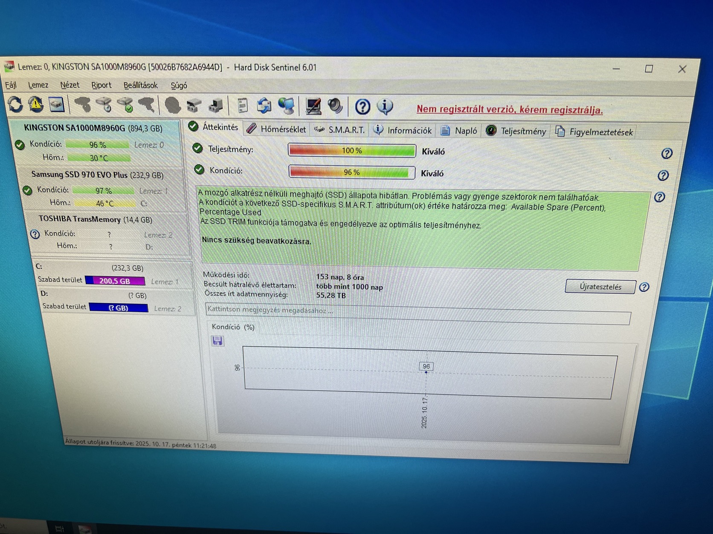Switch to the Információk tab
The width and height of the screenshot is (713, 534).
tap(402, 130)
